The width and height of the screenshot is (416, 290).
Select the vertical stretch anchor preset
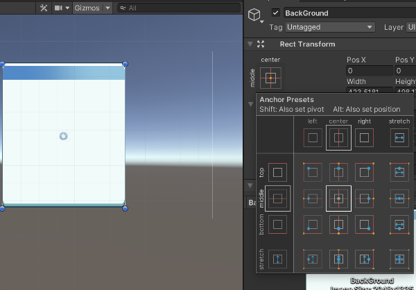(277, 259)
